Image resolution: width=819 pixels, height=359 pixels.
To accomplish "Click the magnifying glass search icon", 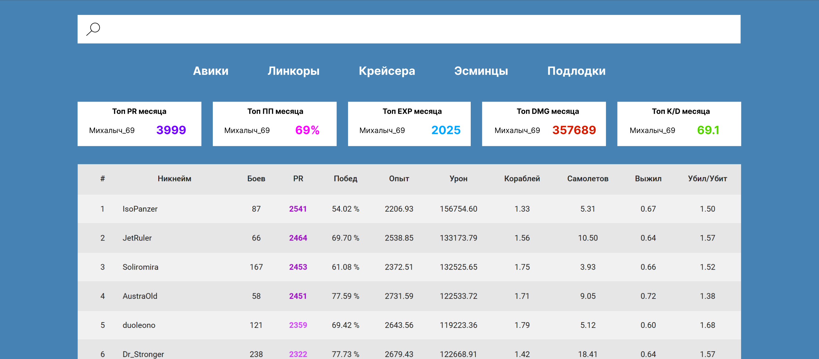I will click(93, 29).
